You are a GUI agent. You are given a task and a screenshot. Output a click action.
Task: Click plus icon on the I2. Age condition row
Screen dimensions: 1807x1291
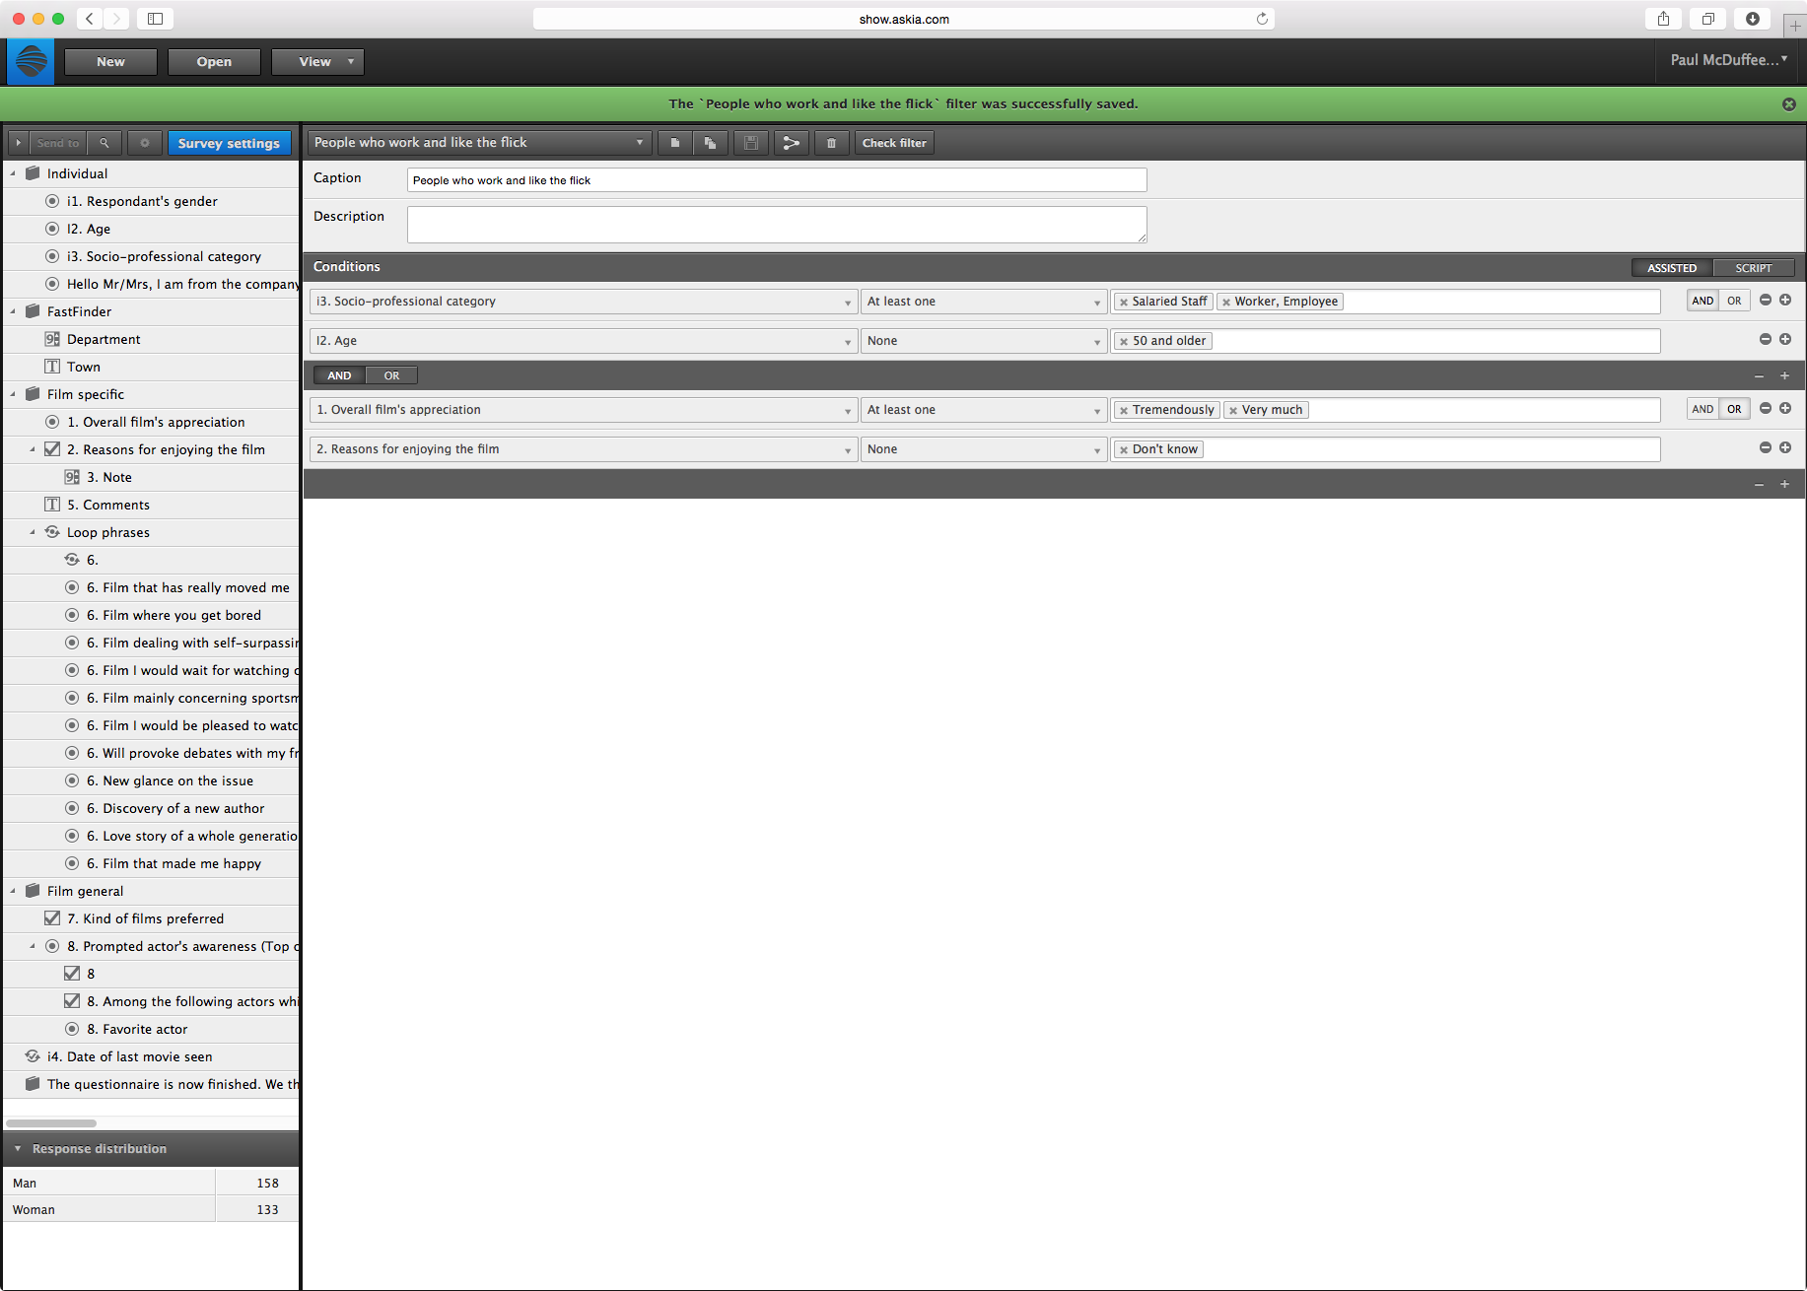(1785, 339)
